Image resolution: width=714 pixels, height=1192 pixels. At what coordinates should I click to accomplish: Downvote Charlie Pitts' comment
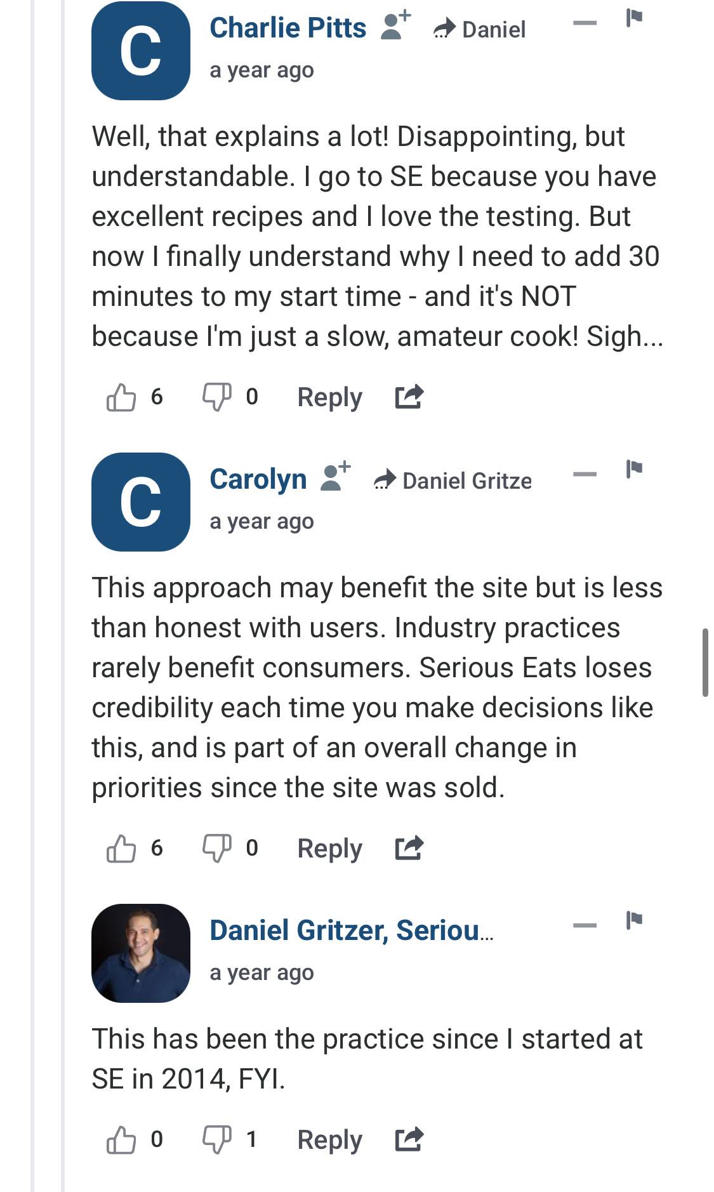(216, 397)
